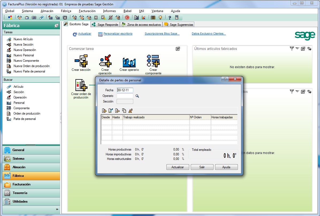This screenshot has height=216, width=320.
Task: Switch to the Sage Sugerencias tab
Action: [x=178, y=25]
